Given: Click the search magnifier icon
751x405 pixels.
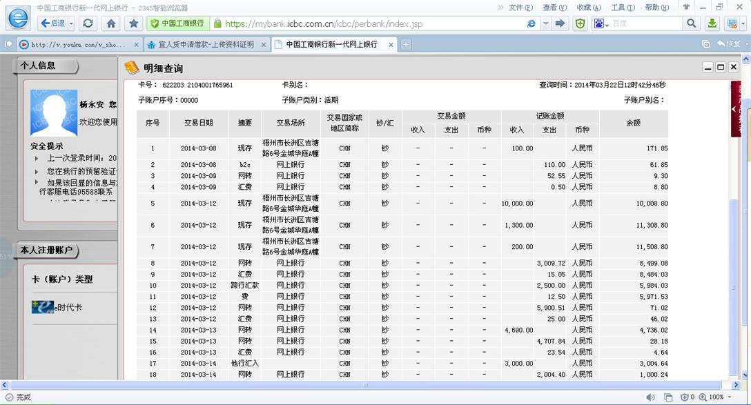Looking at the screenshot, I should click(x=691, y=23).
